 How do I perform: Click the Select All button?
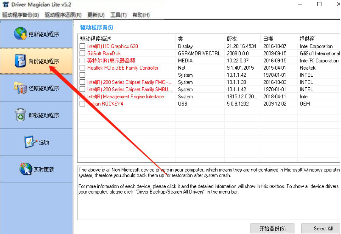[x=321, y=229]
